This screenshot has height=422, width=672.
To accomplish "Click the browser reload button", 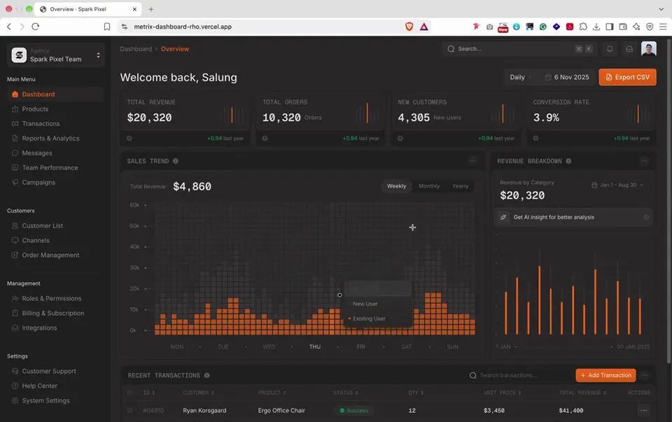I will (36, 27).
